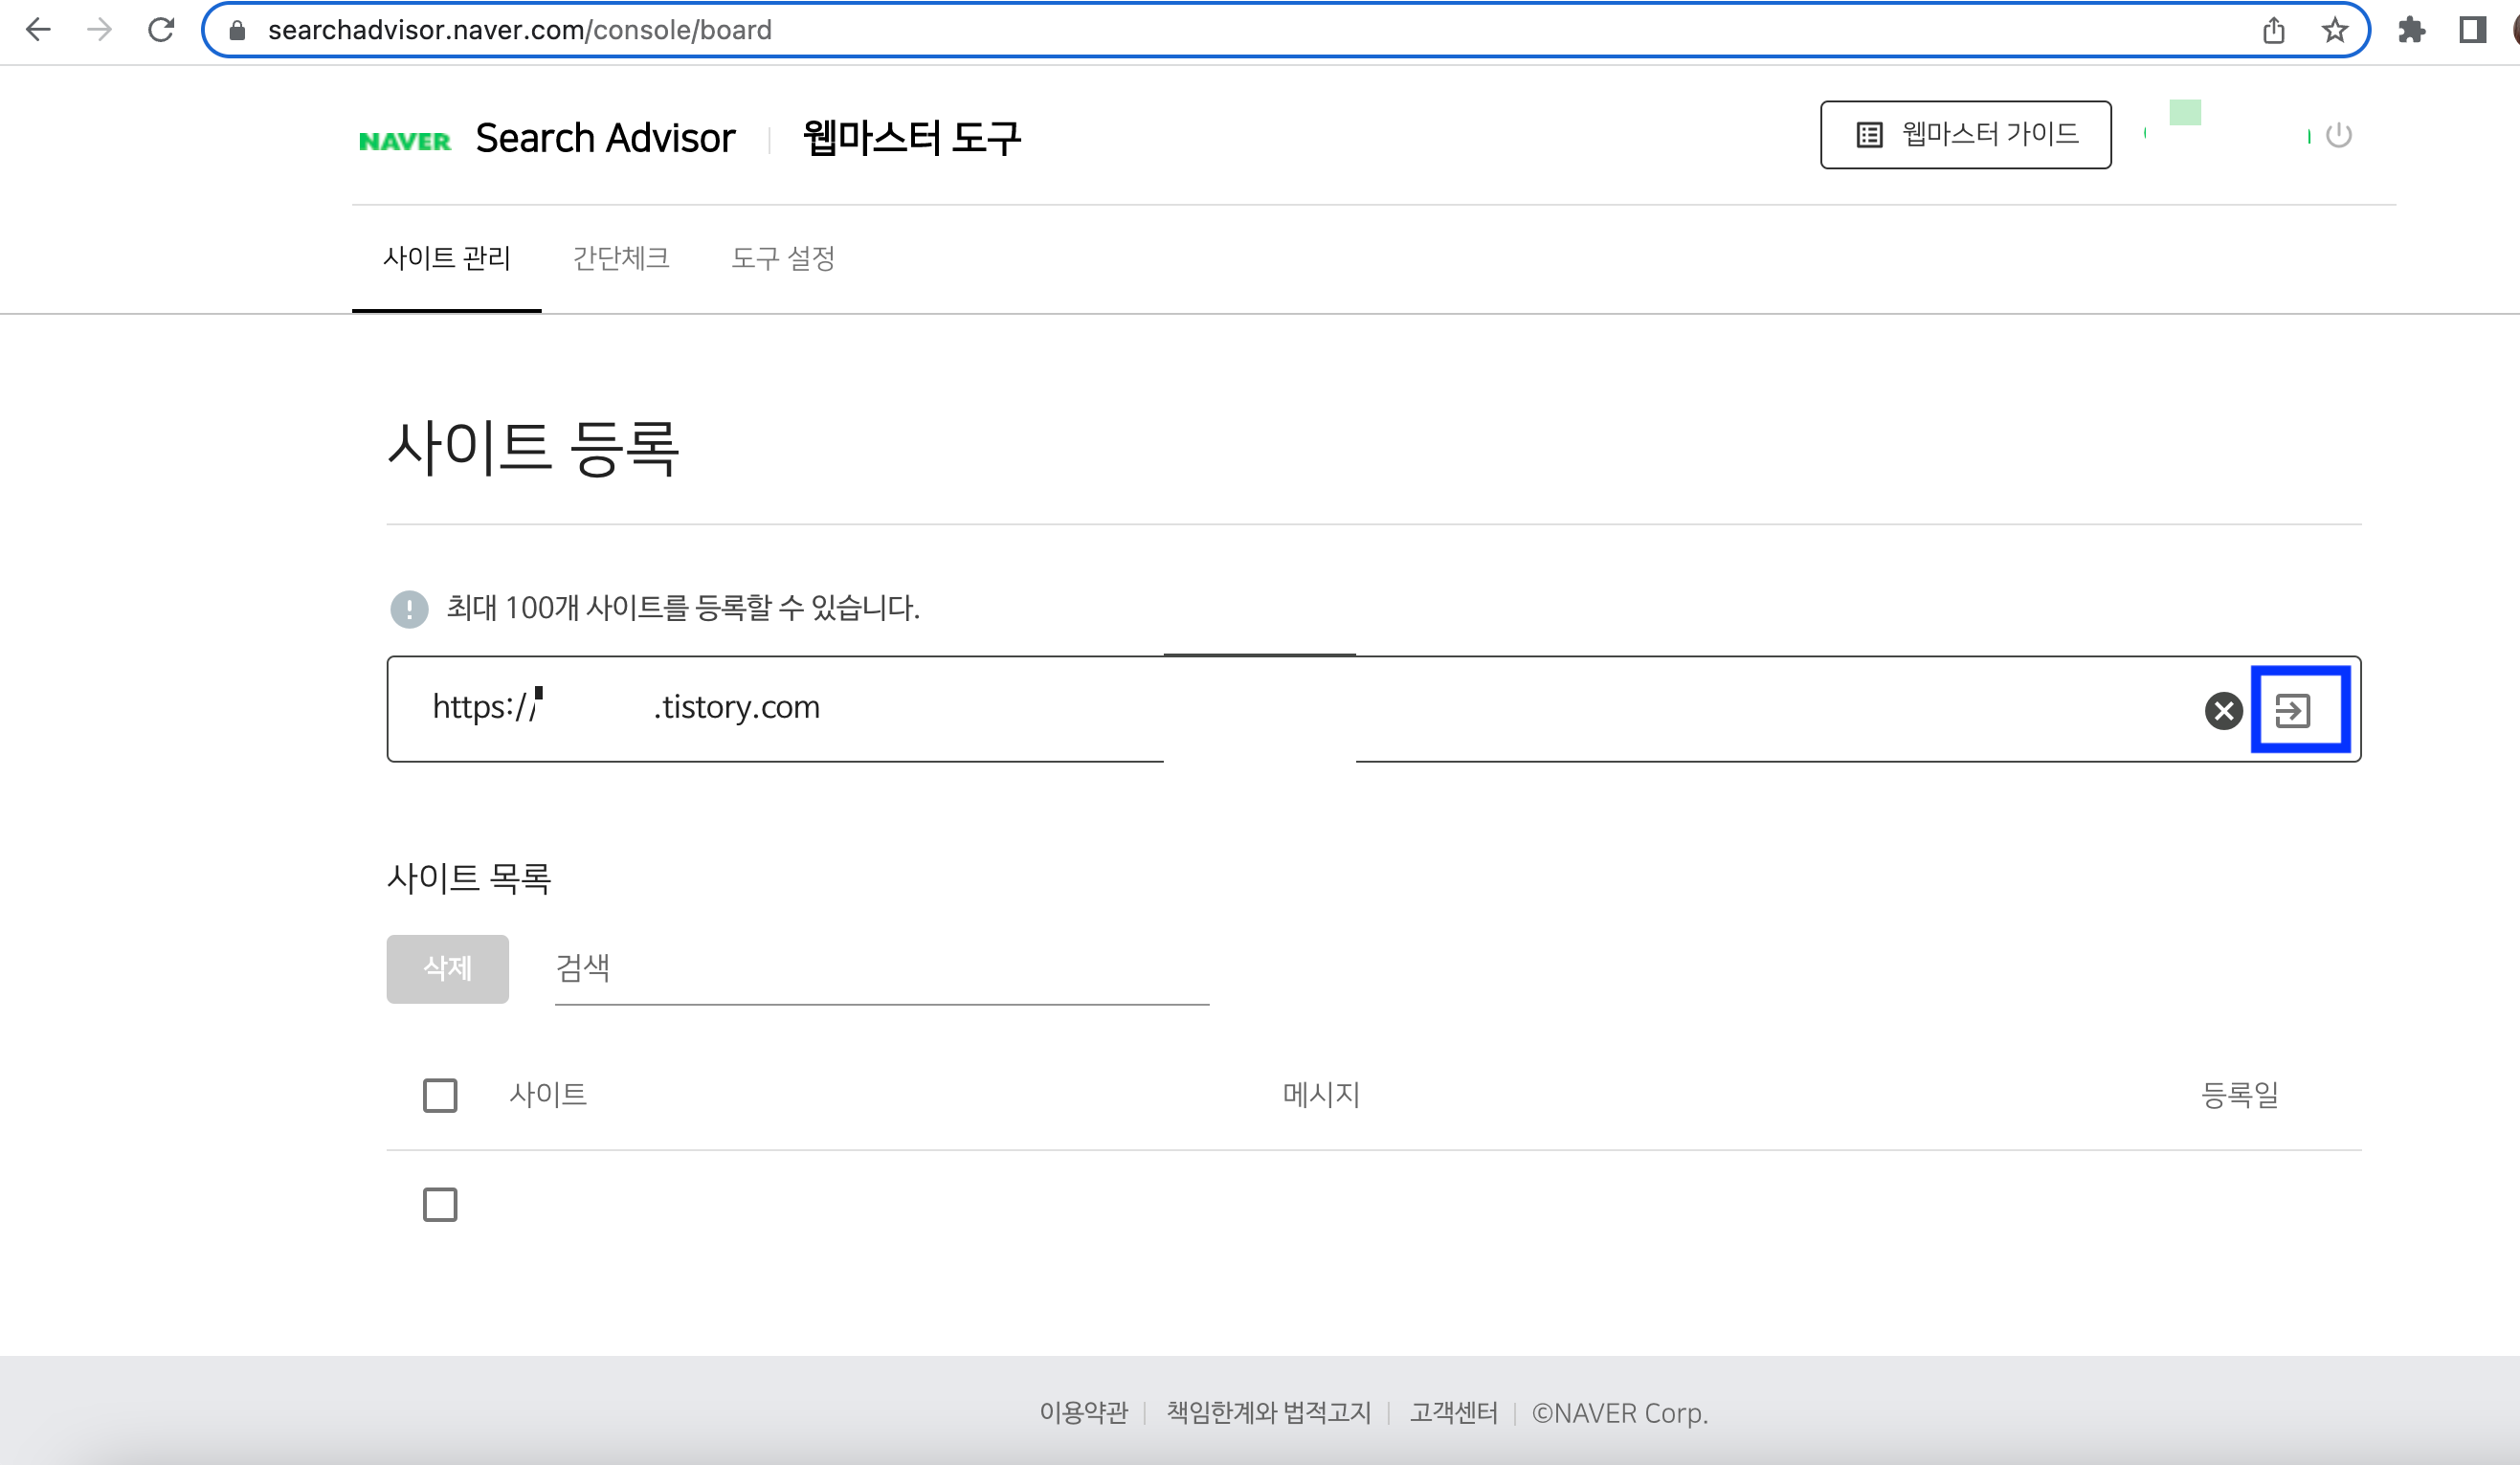2520x1465 pixels.
Task: Bookmark this page with the star icon
Action: tap(2335, 31)
